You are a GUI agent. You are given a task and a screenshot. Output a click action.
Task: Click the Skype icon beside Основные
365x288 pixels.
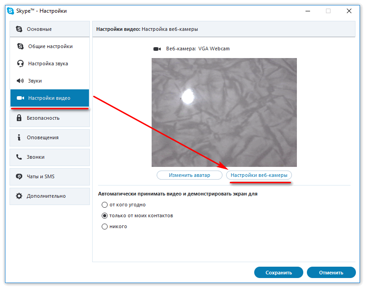click(19, 29)
